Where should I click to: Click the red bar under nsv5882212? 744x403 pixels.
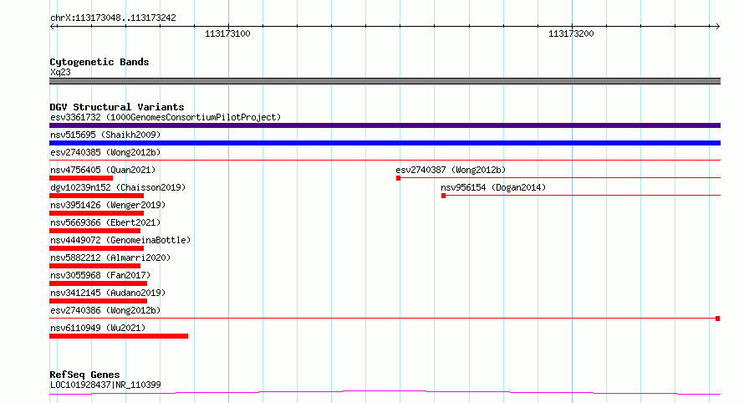point(95,266)
